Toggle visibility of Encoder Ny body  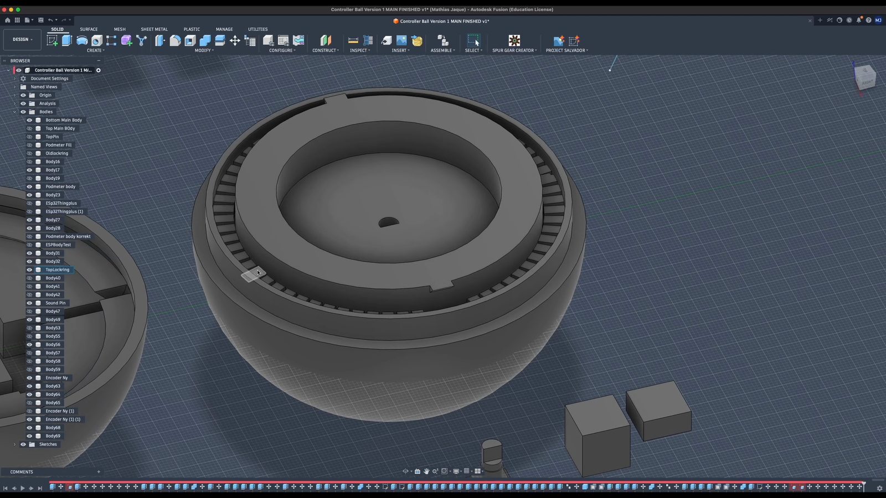(30, 378)
